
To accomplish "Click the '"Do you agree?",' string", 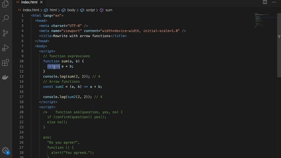I will [63, 143].
